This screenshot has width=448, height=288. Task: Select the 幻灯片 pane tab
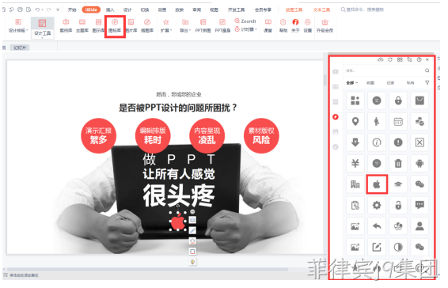[x=20, y=47]
